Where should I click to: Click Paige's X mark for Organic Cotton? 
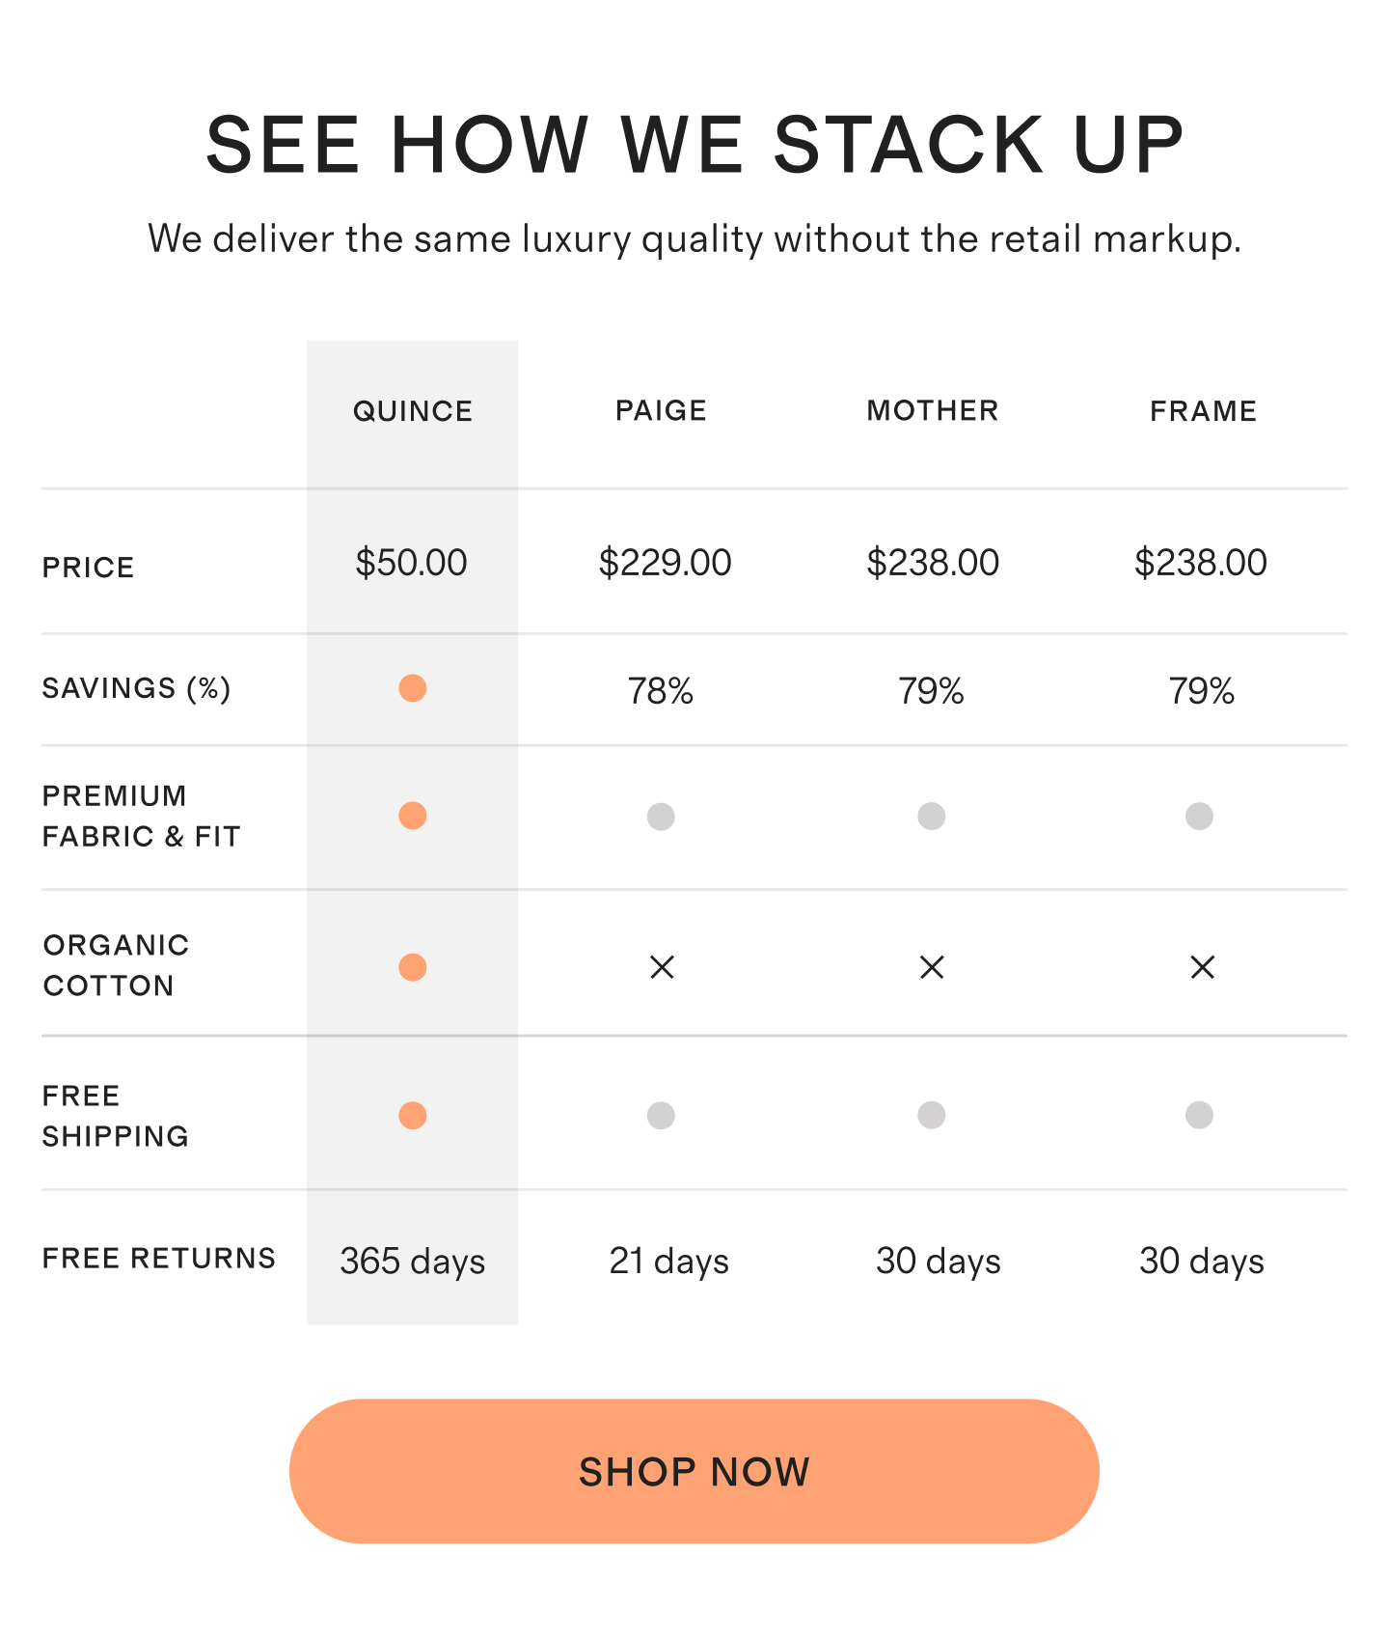click(662, 967)
